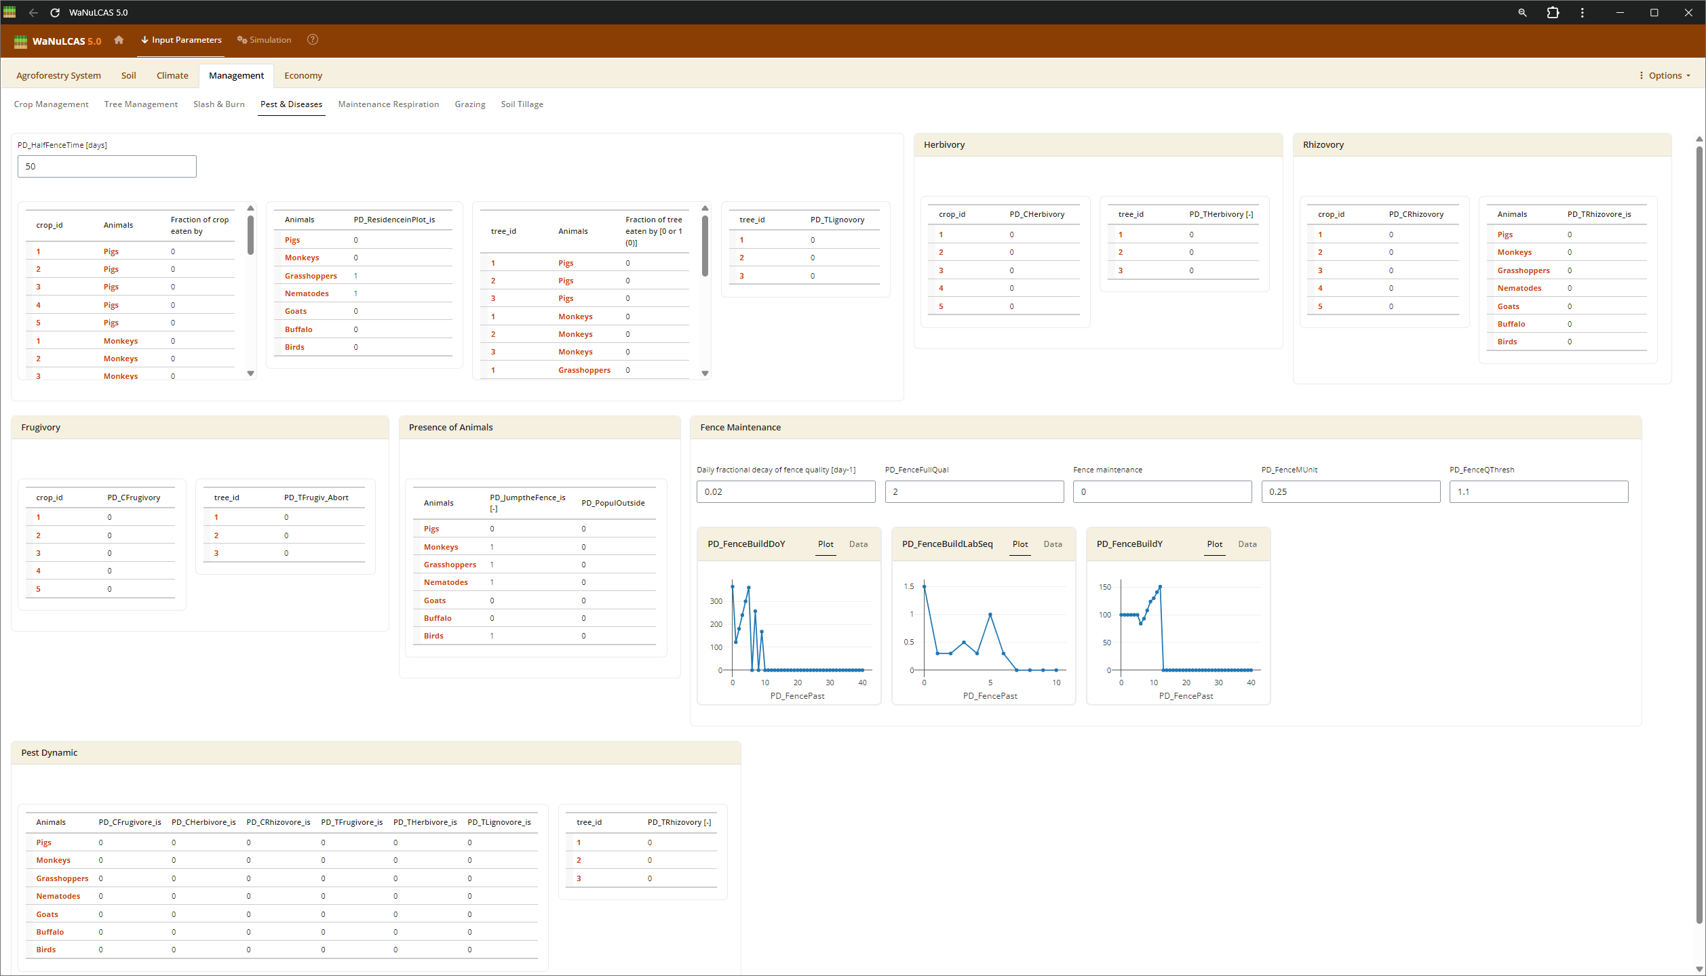The width and height of the screenshot is (1706, 976).
Task: Reload the page with refresh icon
Action: pos(55,13)
